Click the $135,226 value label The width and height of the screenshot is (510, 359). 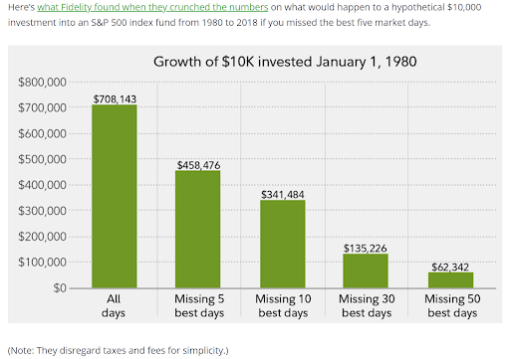point(365,249)
